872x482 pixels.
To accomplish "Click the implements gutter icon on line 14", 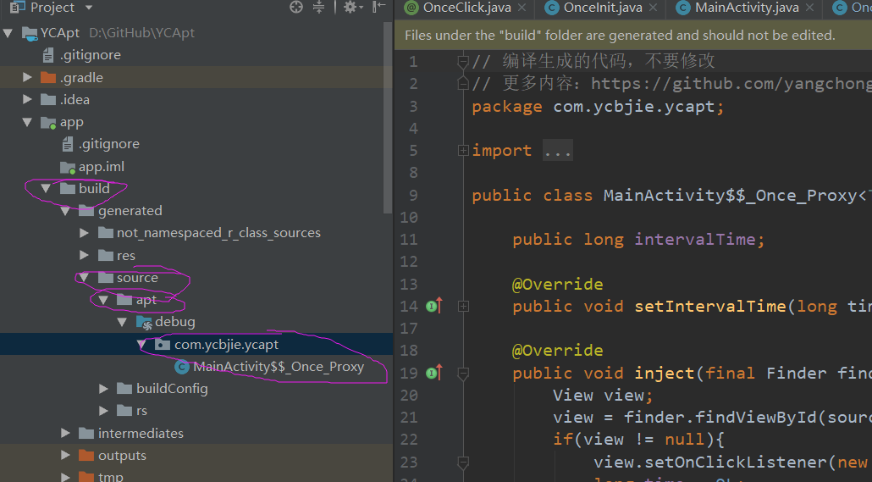I will coord(433,306).
